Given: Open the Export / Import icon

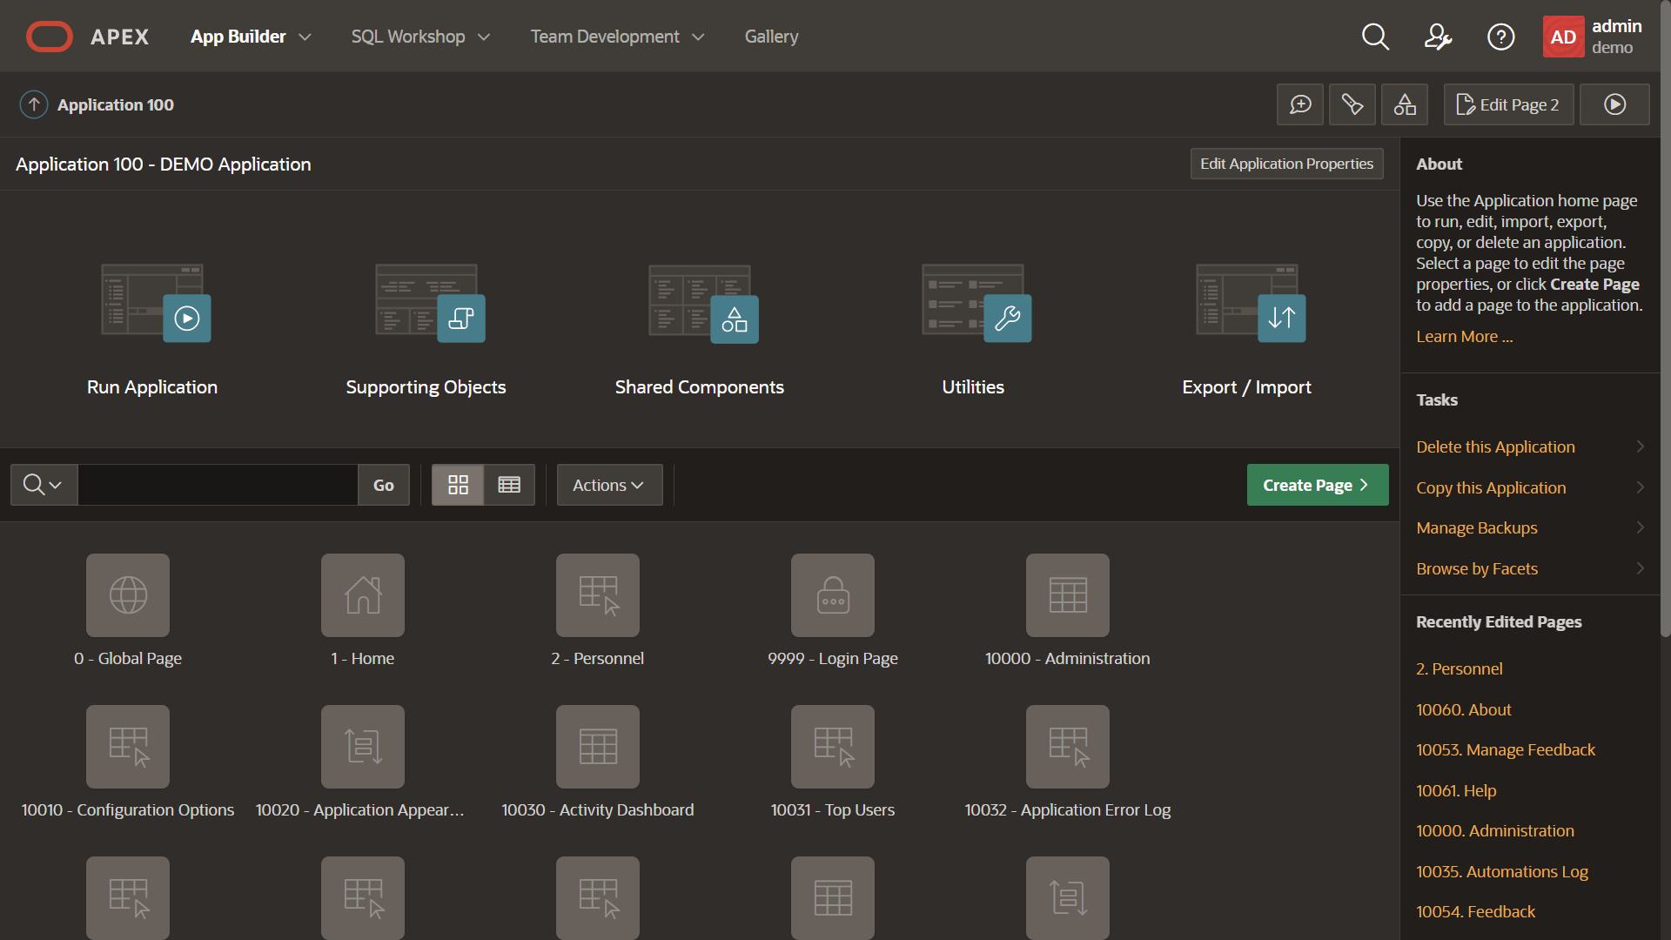Looking at the screenshot, I should click(1250, 303).
